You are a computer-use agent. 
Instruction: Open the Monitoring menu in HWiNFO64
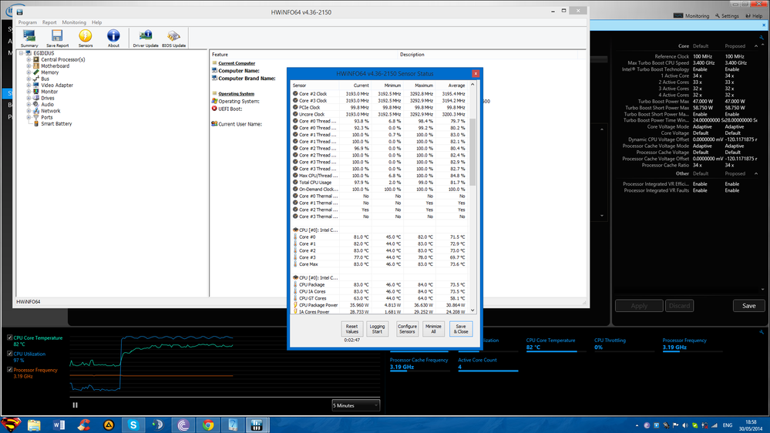[x=74, y=22]
